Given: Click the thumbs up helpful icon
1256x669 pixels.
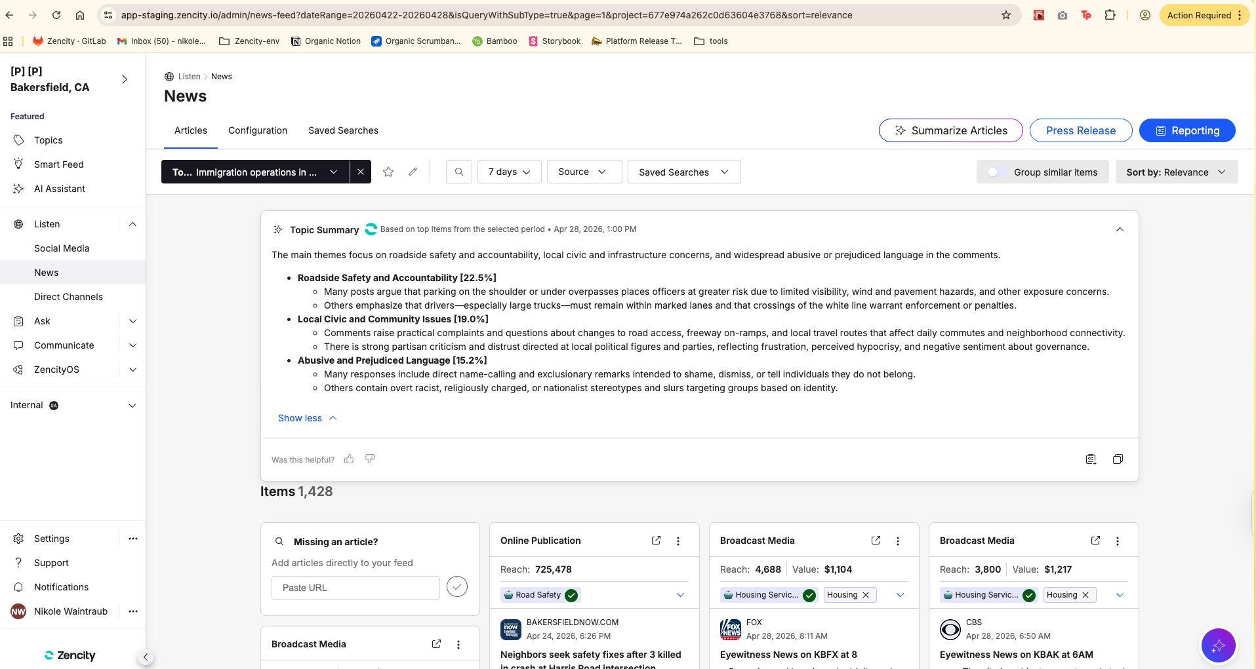Looking at the screenshot, I should (349, 459).
